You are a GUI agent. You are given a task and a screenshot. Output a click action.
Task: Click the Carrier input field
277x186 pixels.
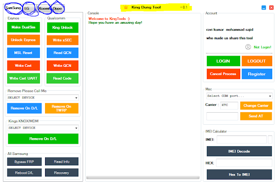(x=229, y=105)
